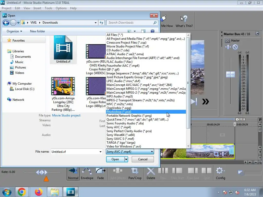Viewport: 263px width, 197px height.
Task: Click the file type list scrollbar
Action: coord(188,83)
